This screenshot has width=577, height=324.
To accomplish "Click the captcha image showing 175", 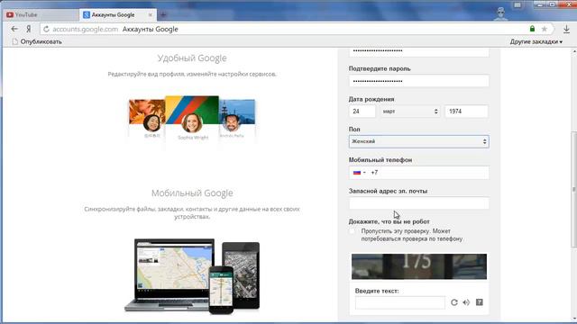I will point(418,266).
